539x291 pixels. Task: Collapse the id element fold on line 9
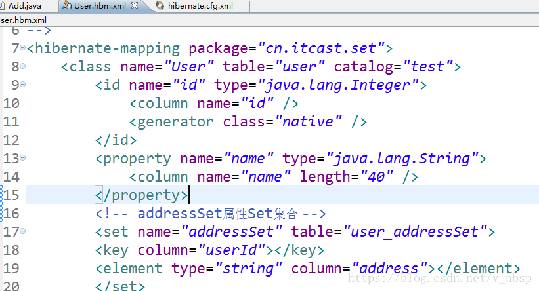(23, 84)
